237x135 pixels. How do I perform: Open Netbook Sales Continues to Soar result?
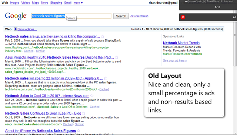43,113
